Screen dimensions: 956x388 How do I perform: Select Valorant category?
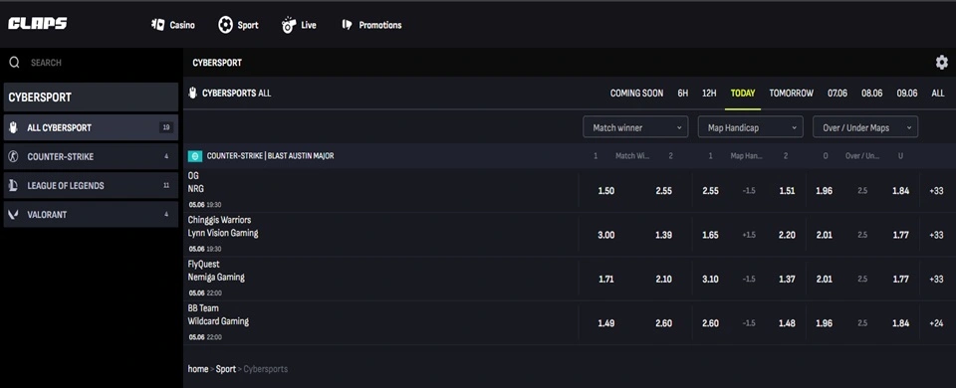[91, 215]
